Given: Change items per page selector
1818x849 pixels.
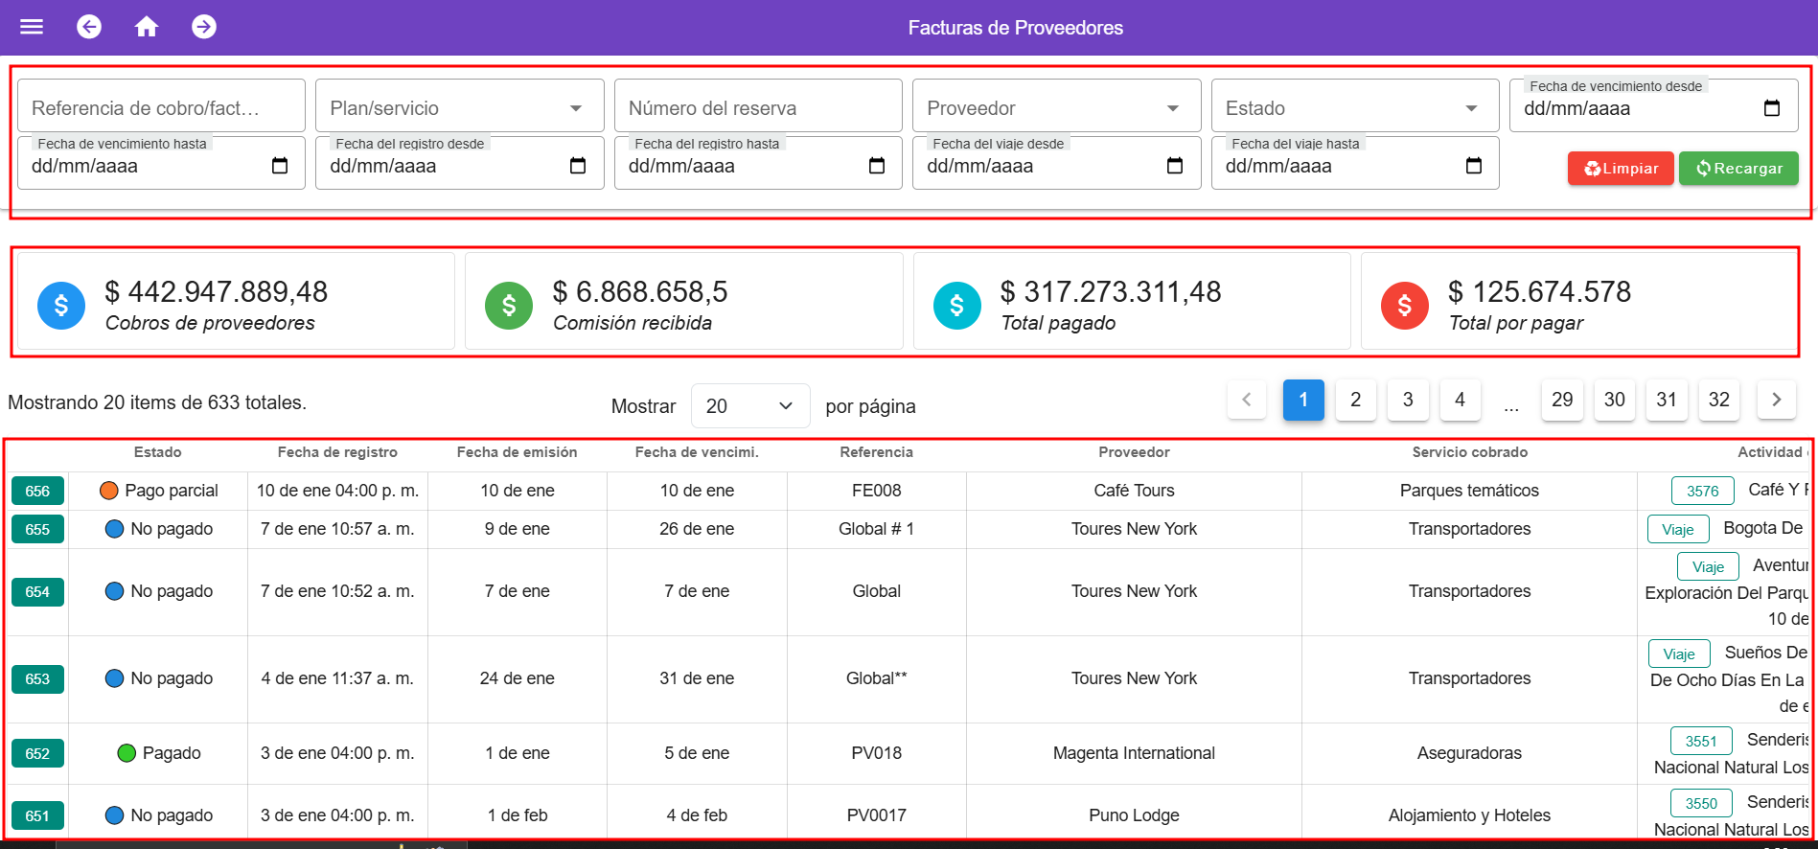Looking at the screenshot, I should (x=750, y=406).
